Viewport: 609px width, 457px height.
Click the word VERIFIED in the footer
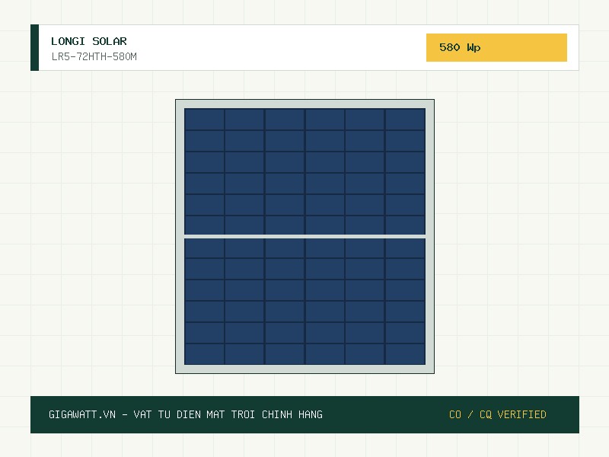click(x=521, y=414)
